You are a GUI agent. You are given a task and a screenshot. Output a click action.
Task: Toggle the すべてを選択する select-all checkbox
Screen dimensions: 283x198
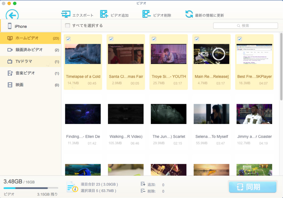pyautogui.click(x=68, y=26)
